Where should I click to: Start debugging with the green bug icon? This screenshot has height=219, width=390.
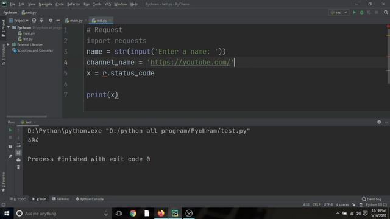tap(361, 12)
